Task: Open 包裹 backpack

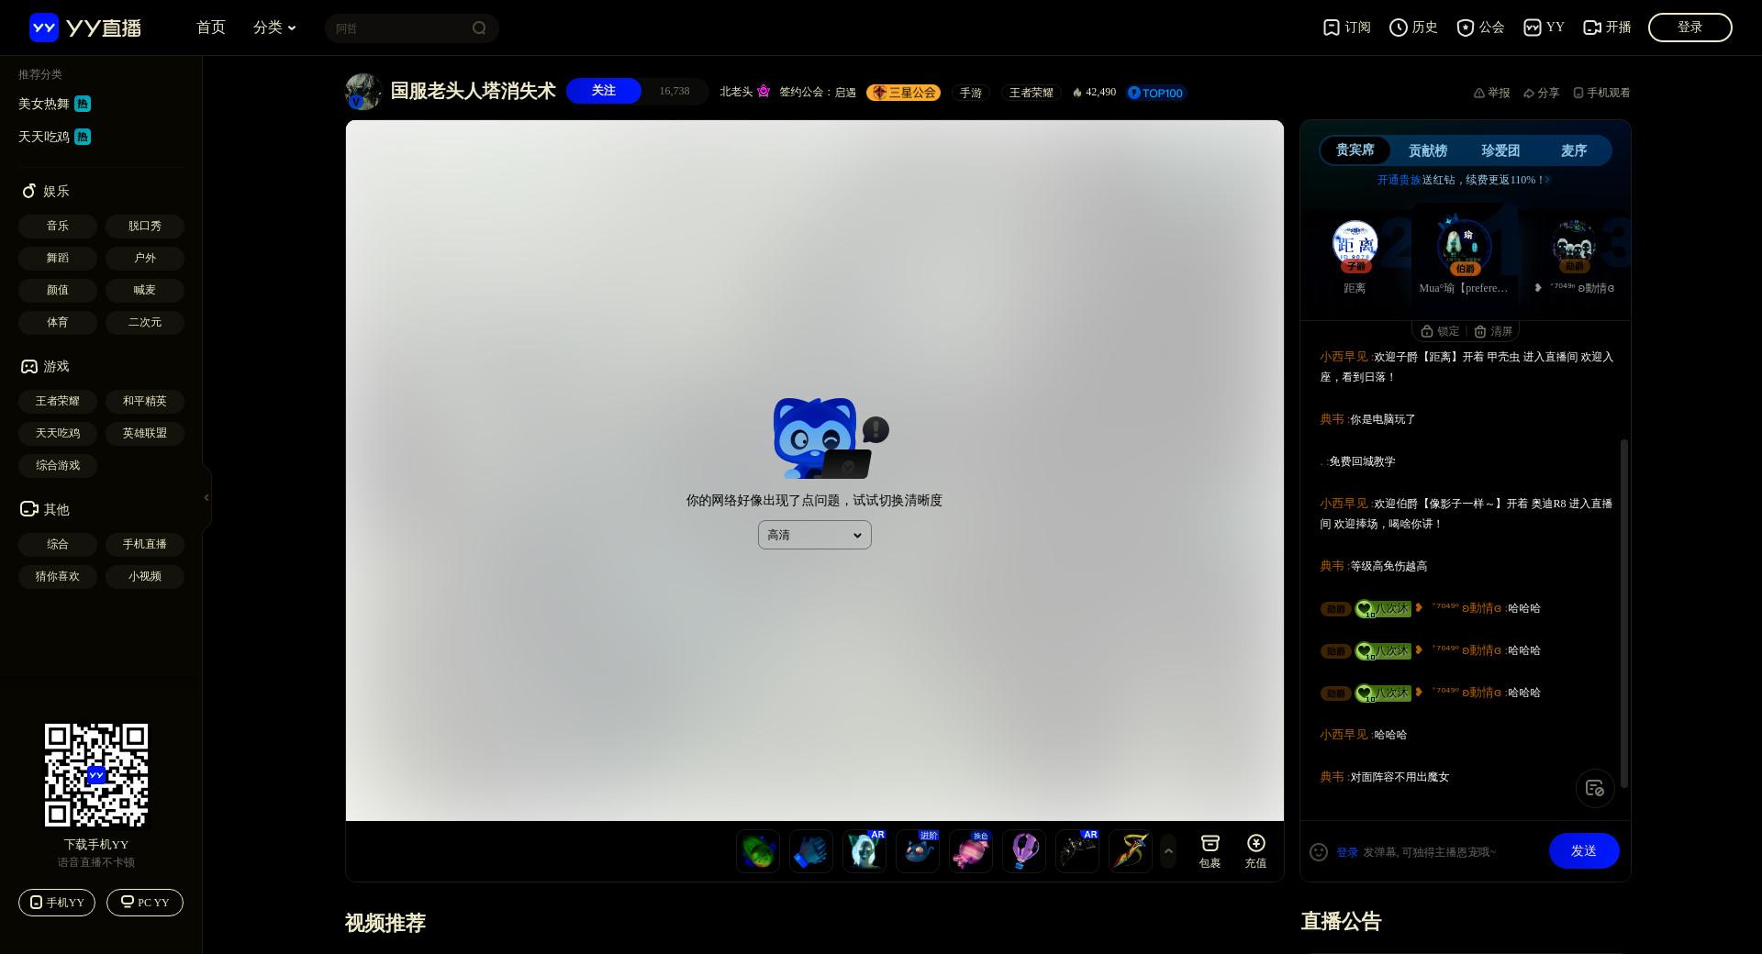Action: 1210,851
